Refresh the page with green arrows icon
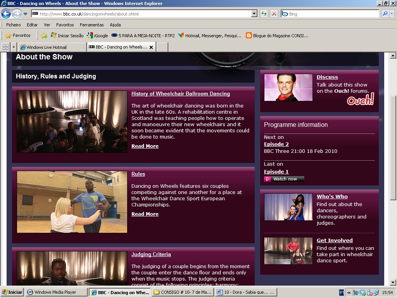Viewport: 397px width, 298px height. point(264,14)
